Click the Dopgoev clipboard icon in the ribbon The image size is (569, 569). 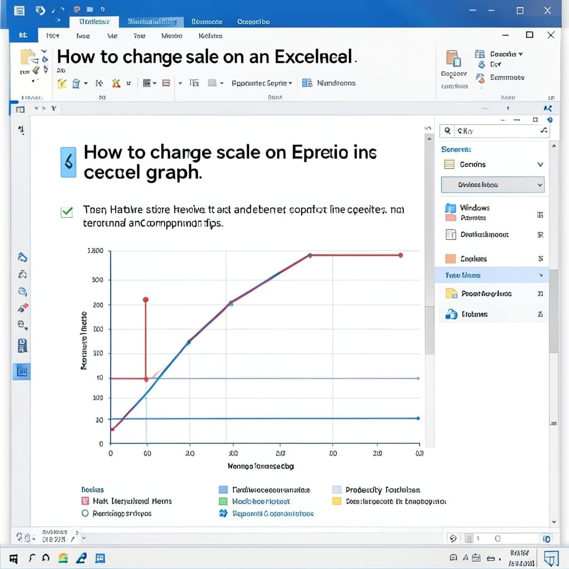click(453, 58)
